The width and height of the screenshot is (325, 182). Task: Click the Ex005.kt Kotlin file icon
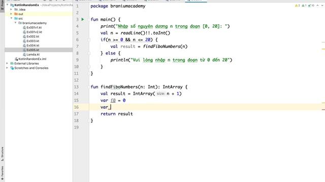(24, 50)
